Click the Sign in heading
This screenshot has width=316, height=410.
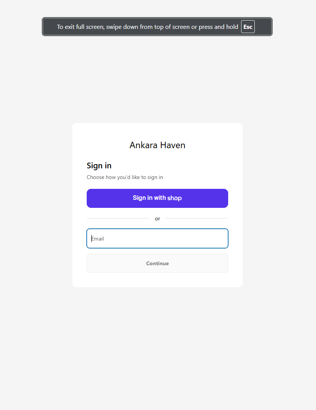99,166
